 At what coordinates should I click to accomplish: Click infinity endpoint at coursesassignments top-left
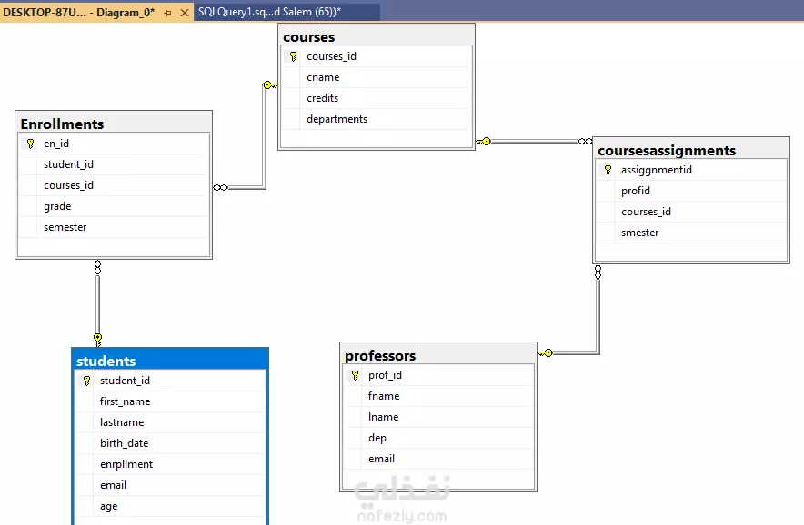pos(585,142)
